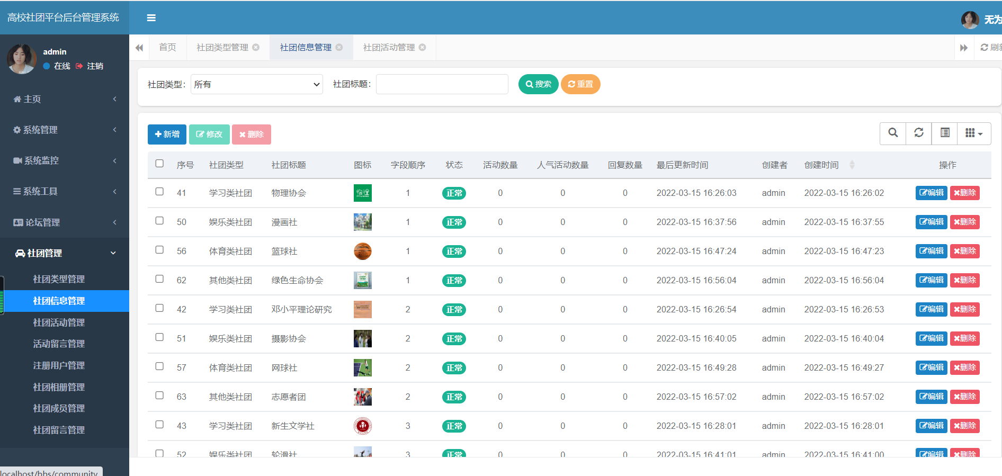Sort by 创建时间 column arrows

click(x=852, y=165)
